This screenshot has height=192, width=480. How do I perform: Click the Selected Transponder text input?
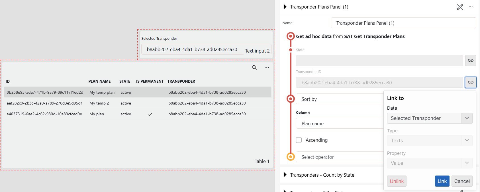(x=192, y=49)
